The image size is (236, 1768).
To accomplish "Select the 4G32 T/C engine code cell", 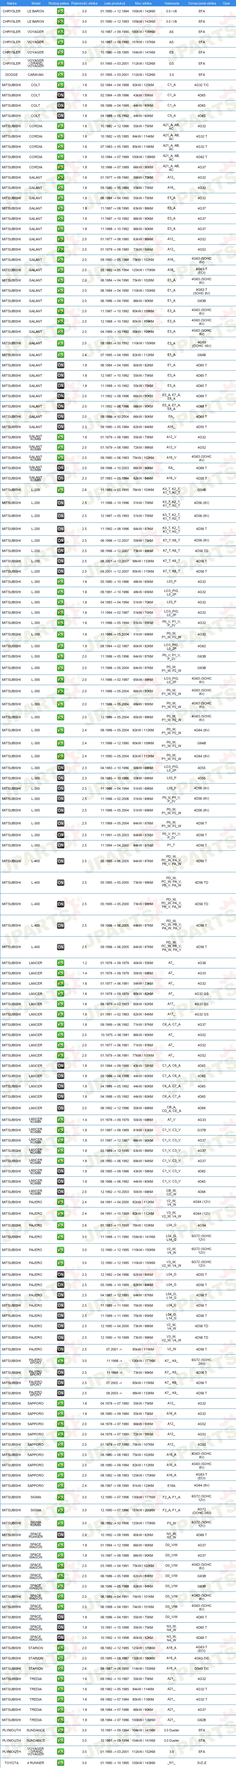I will coord(202,85).
